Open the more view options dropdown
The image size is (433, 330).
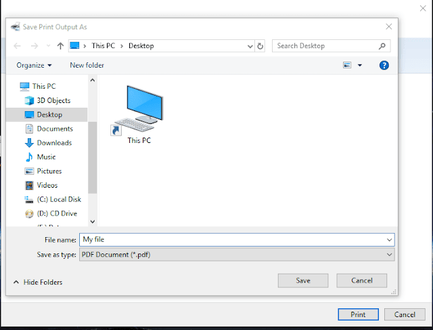click(360, 66)
